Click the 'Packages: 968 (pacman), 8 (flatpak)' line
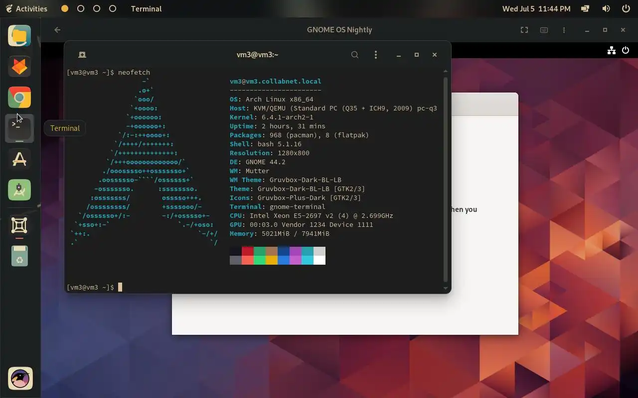 (300, 135)
